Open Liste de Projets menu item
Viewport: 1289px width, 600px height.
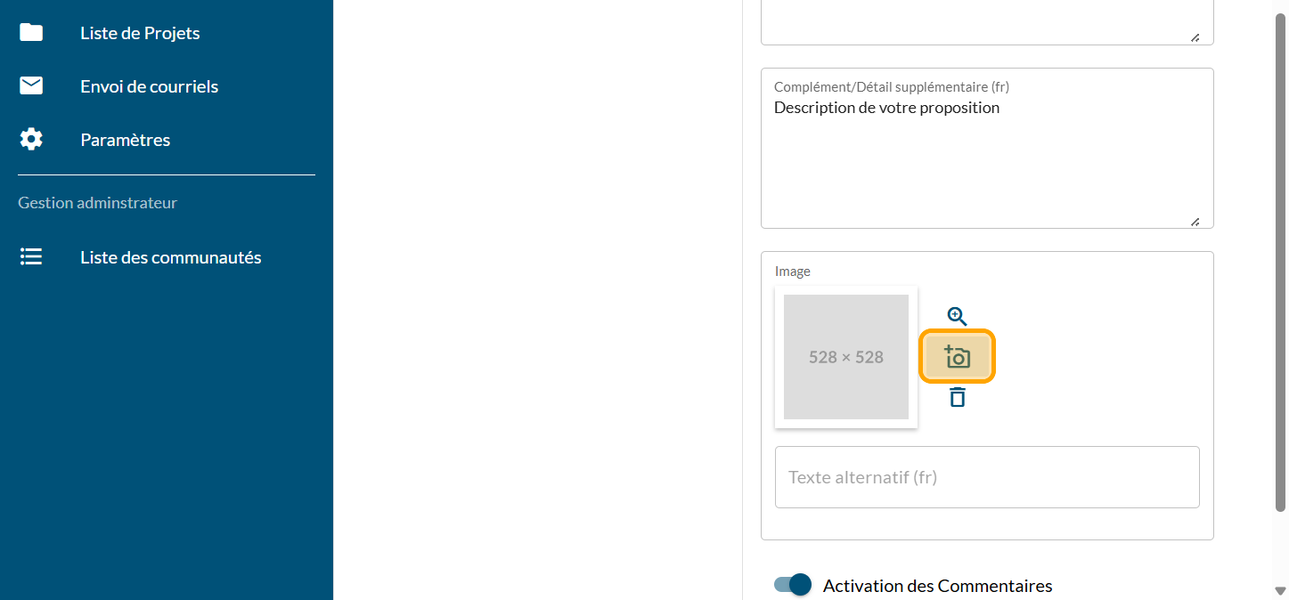[x=140, y=33]
